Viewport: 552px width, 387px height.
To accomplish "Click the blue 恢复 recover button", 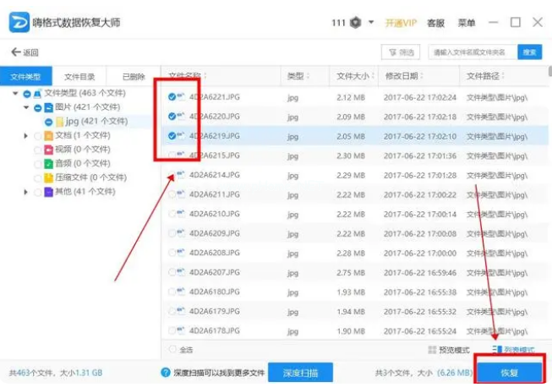I will pos(508,372).
